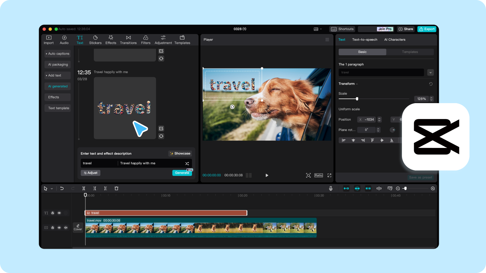Click the Plane rotation stepper
The image size is (486, 273).
[378, 130]
